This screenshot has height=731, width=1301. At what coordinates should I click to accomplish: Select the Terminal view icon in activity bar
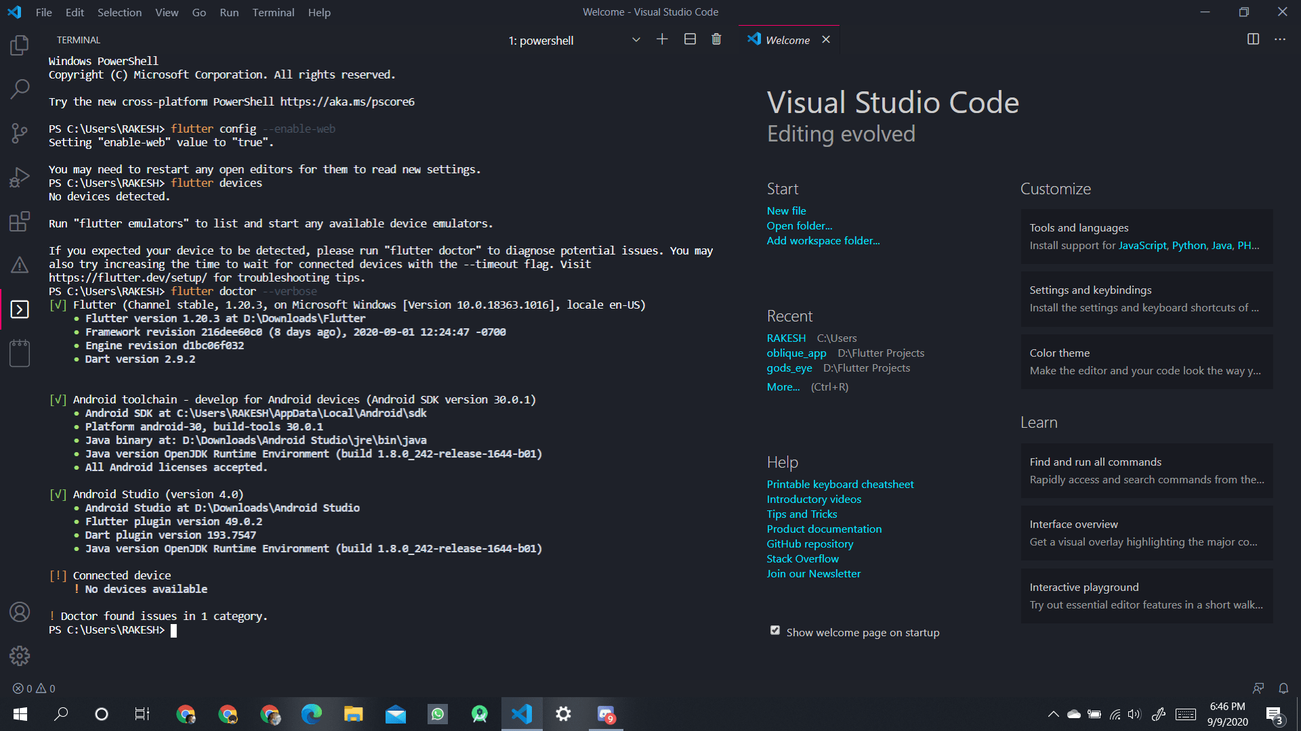(20, 309)
